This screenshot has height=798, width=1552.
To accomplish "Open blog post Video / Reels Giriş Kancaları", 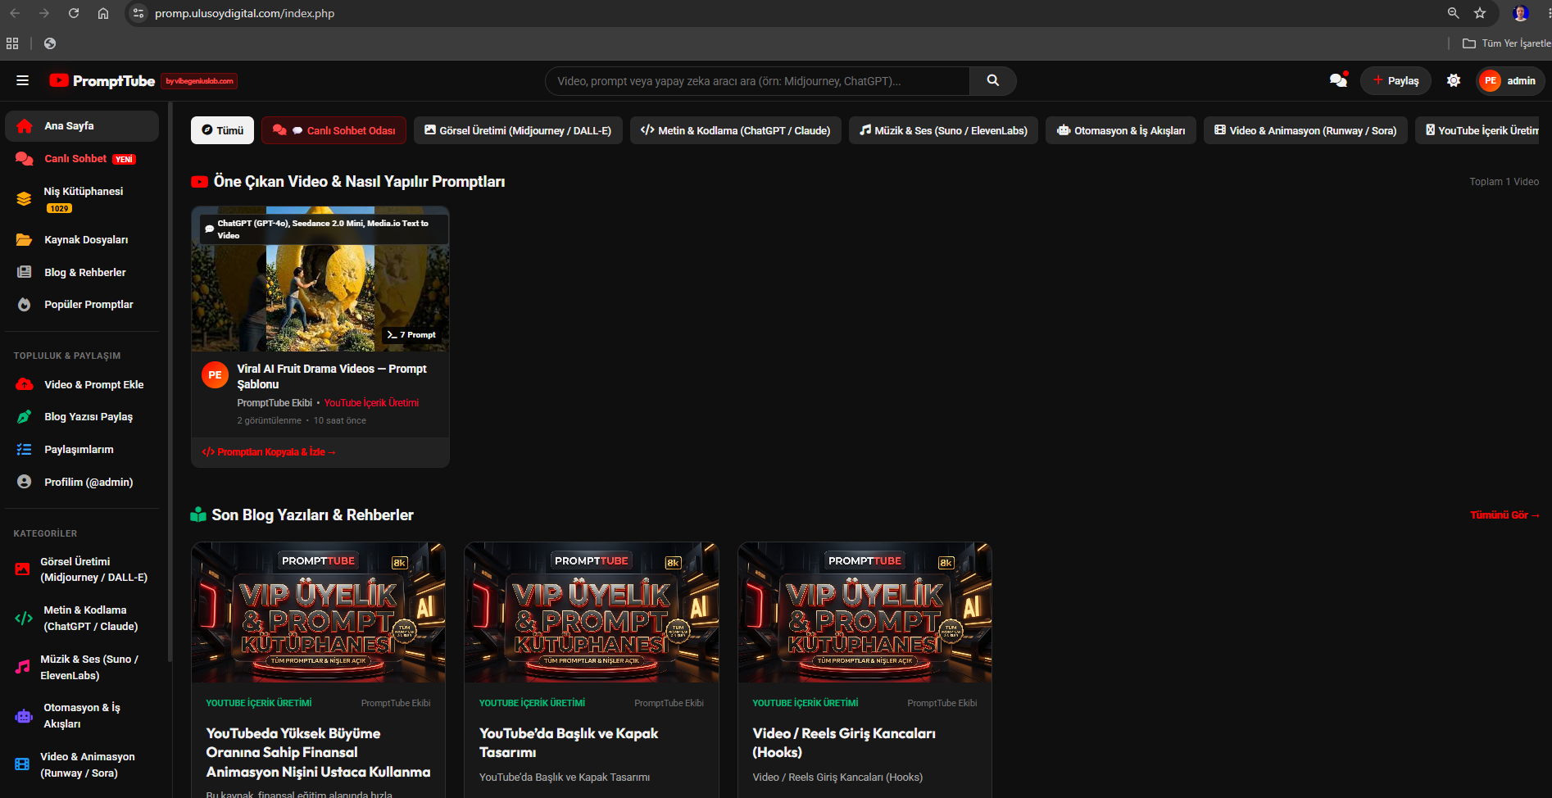I will pyautogui.click(x=844, y=743).
